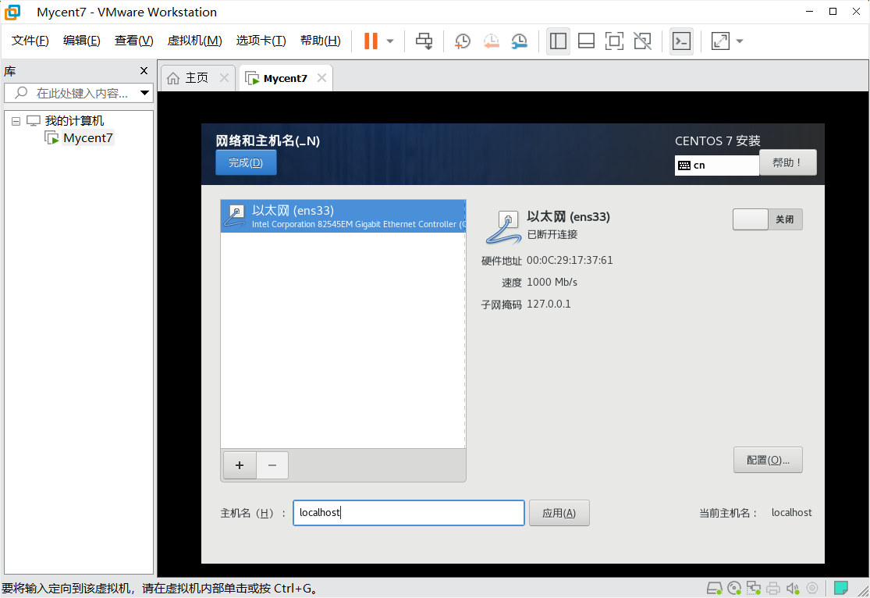Enter full screen mode
This screenshot has width=870, height=598.
coord(614,41)
